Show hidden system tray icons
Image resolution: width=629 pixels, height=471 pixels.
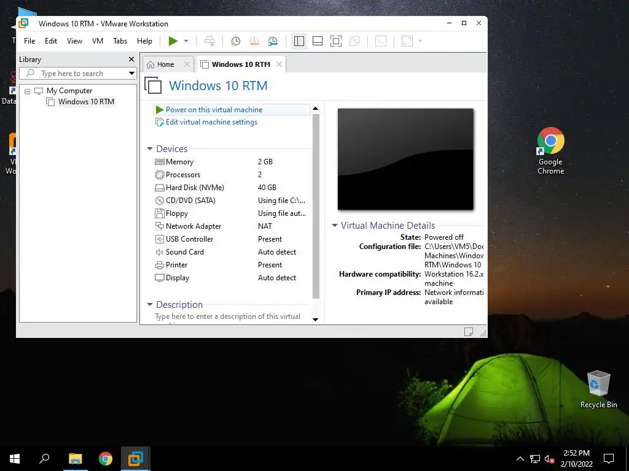(520, 459)
